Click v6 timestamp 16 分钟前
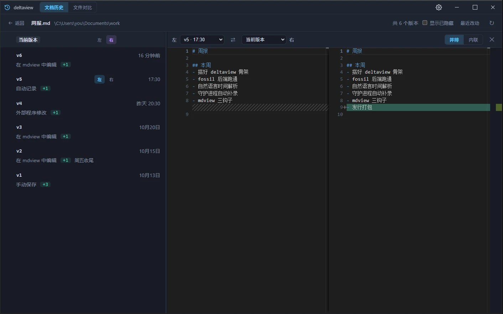The image size is (503, 314). (x=149, y=55)
